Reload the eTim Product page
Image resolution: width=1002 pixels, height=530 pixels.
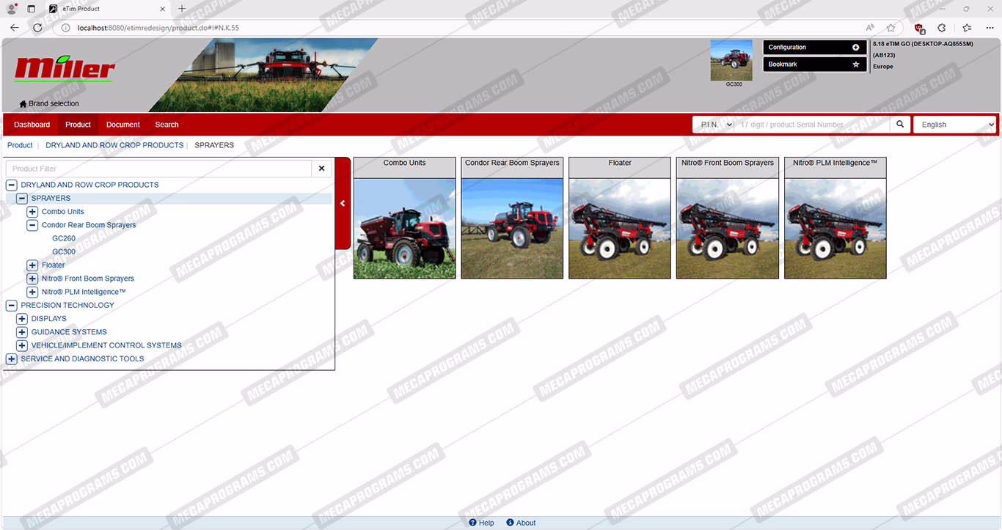37,28
